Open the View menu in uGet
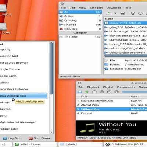 pyautogui.click(x=82, y=8)
